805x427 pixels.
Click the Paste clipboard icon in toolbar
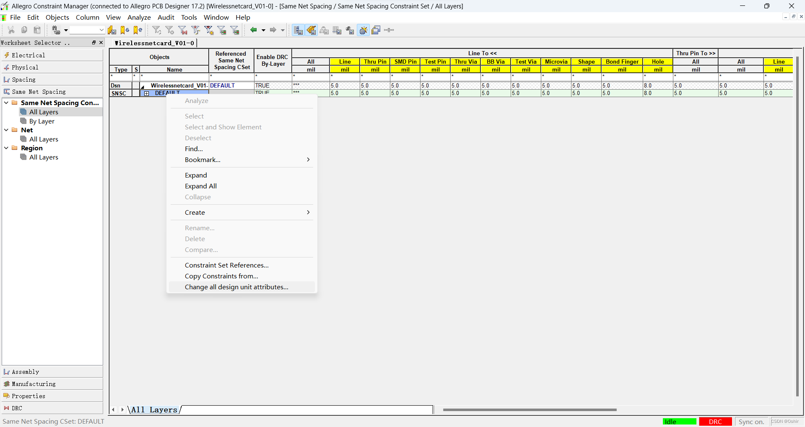tap(37, 30)
